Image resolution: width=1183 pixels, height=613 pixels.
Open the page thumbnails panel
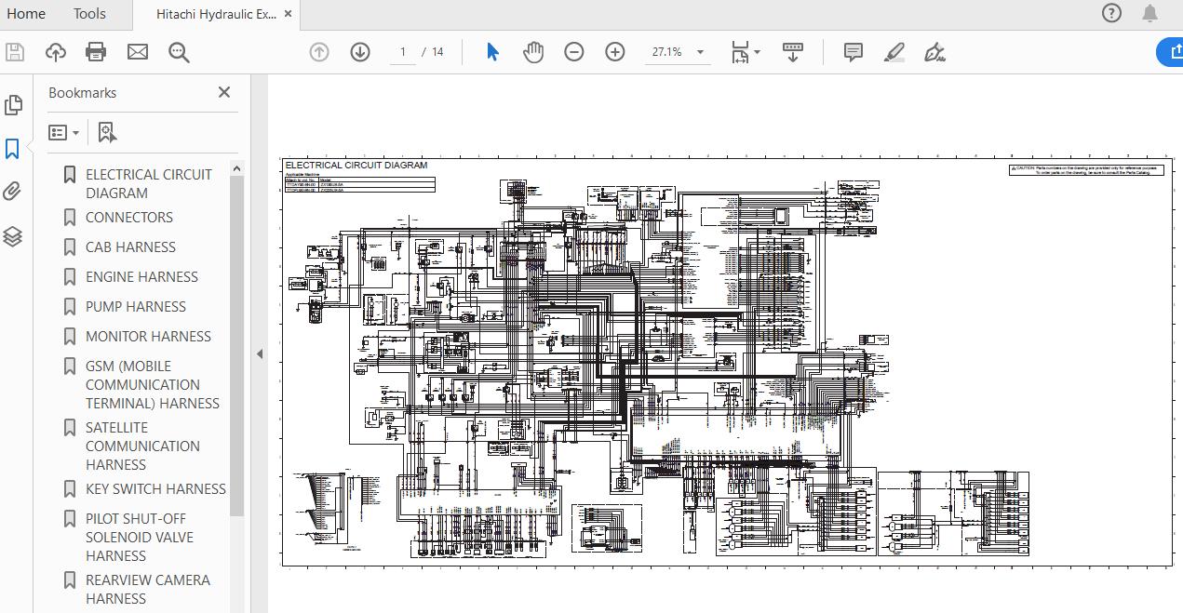point(13,105)
